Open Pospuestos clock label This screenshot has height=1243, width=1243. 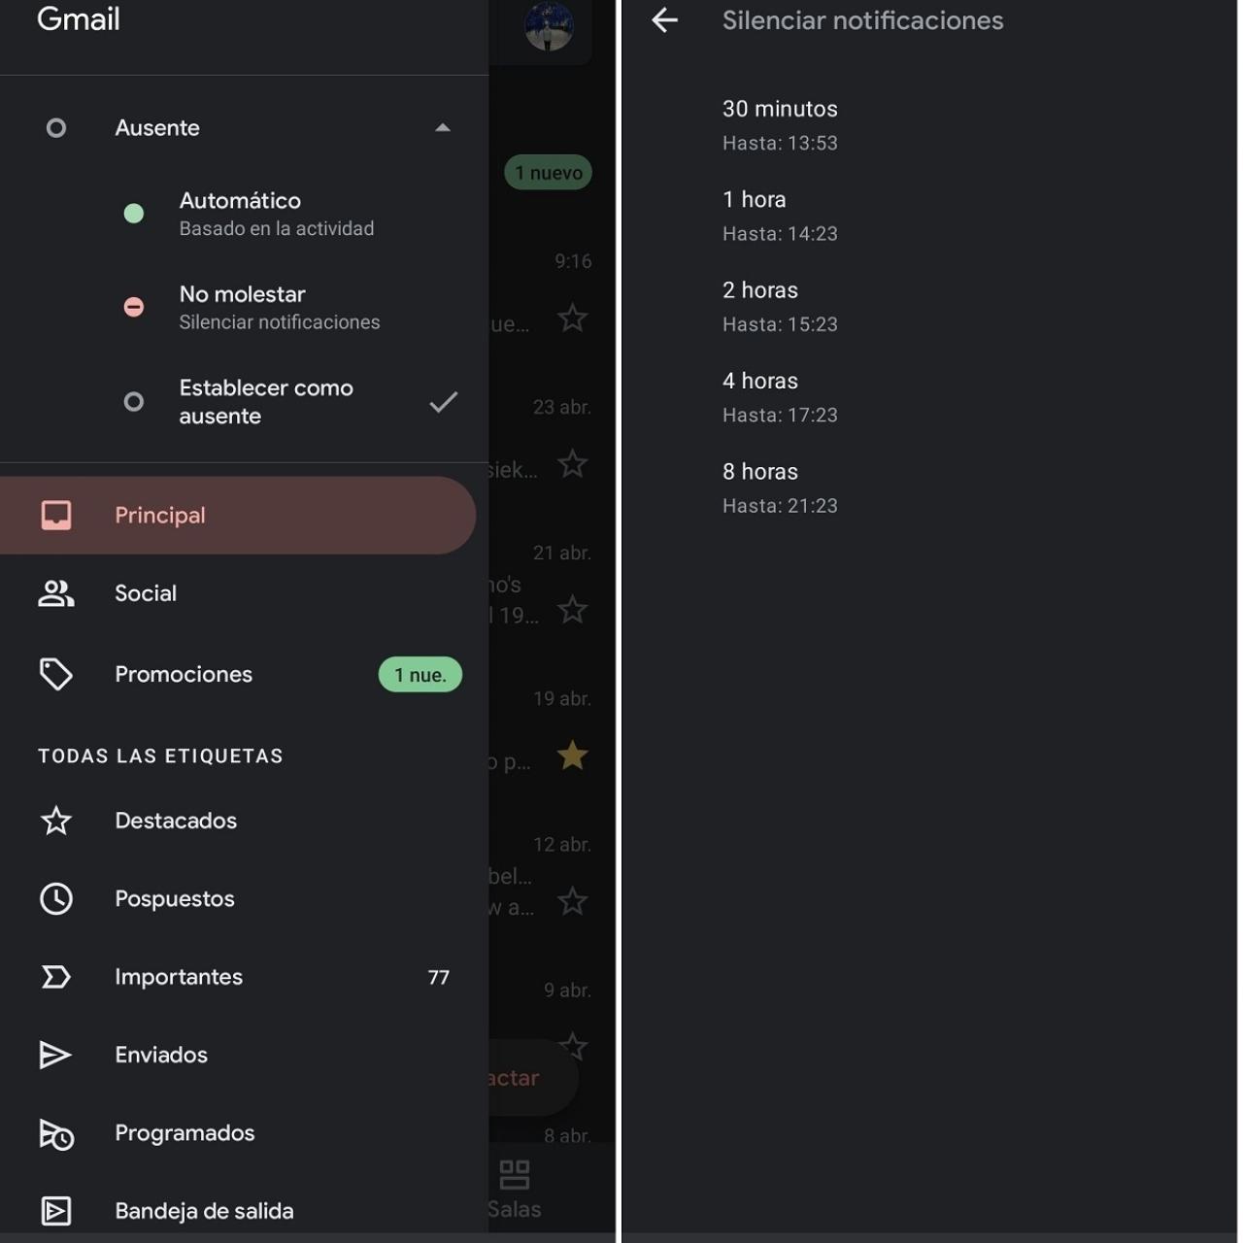(174, 899)
